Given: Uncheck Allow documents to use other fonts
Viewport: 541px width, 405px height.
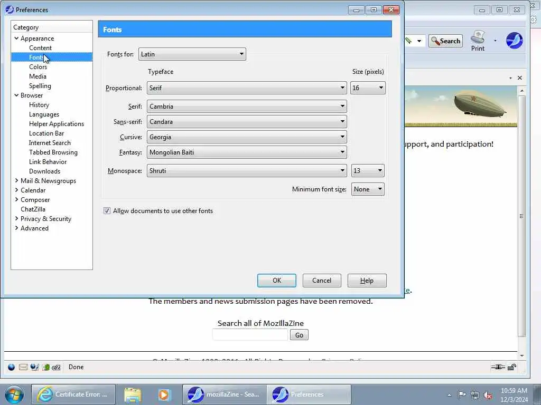Looking at the screenshot, I should pyautogui.click(x=107, y=211).
